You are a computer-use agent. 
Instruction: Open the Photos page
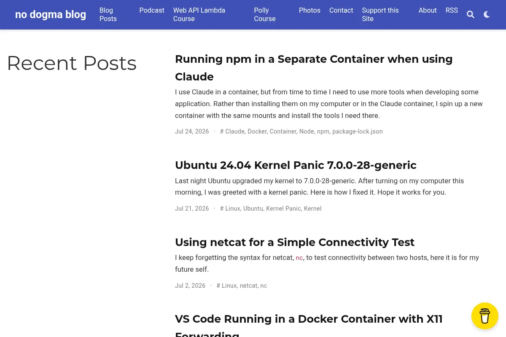[310, 10]
